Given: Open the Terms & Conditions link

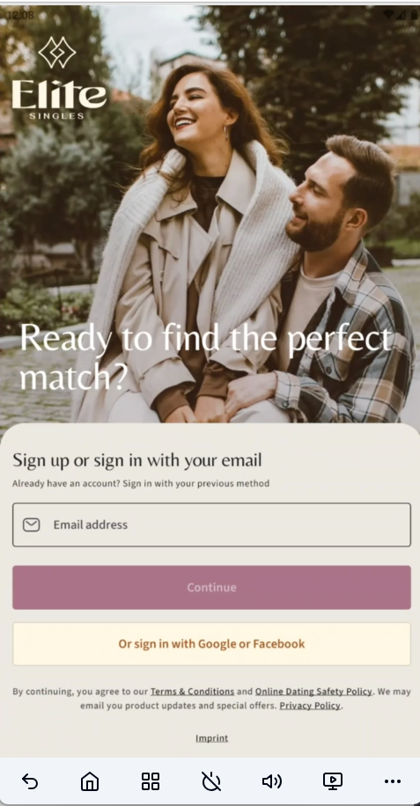Looking at the screenshot, I should pyautogui.click(x=192, y=692).
